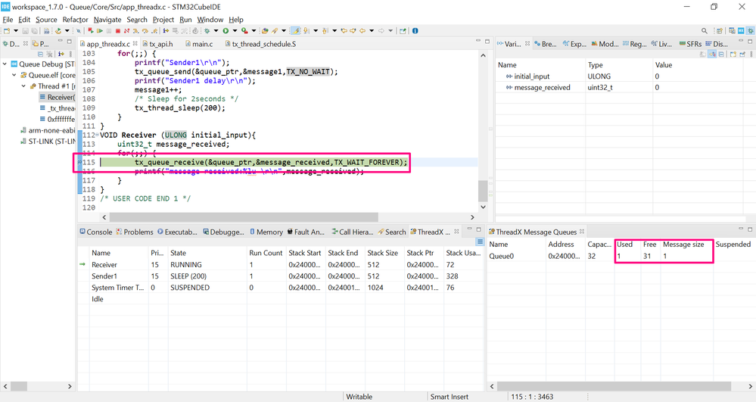Toggle Show Type Names in Variables view
756x402 pixels.
tap(702, 54)
